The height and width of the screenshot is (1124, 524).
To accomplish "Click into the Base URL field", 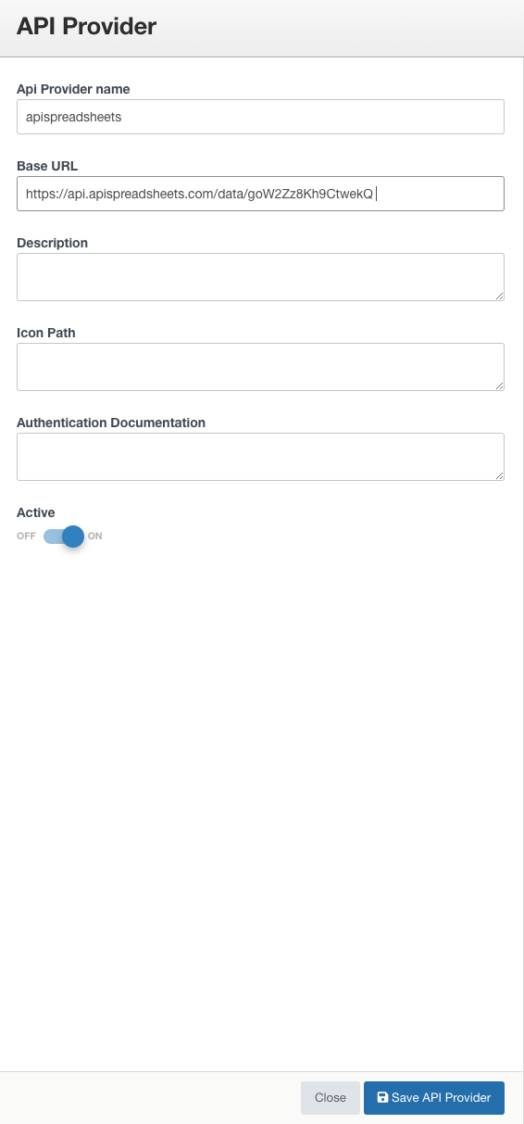I will (x=260, y=194).
